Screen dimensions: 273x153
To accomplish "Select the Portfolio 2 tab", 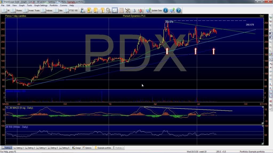I will click(118, 148).
